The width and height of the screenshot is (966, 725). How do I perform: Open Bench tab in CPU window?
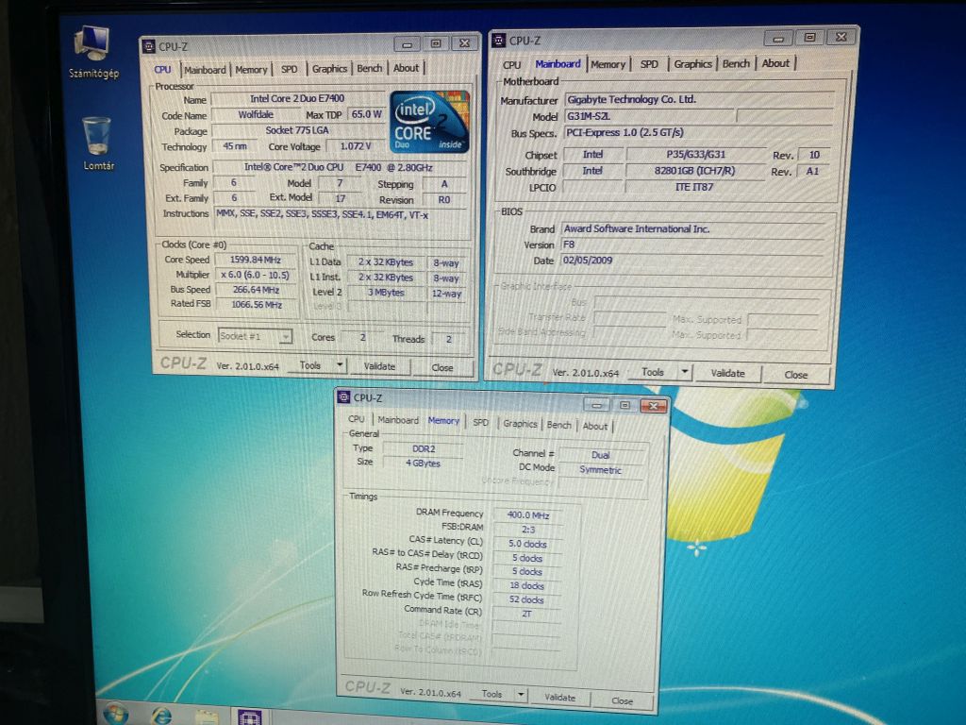pos(370,68)
